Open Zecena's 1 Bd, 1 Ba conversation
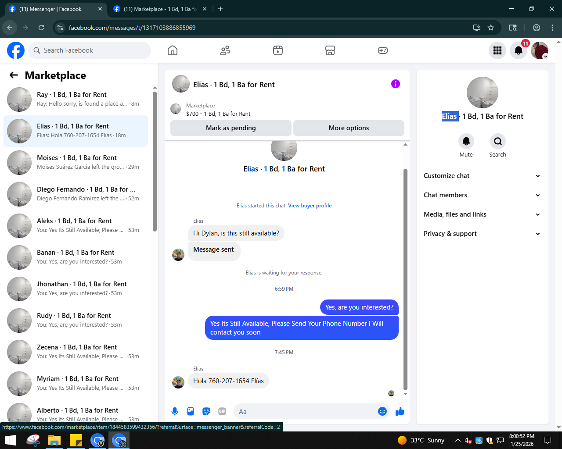This screenshot has width=562, height=449. pos(76,352)
